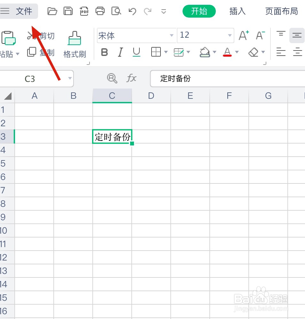Select row 10 header
305x319 pixels.
tap(7, 230)
